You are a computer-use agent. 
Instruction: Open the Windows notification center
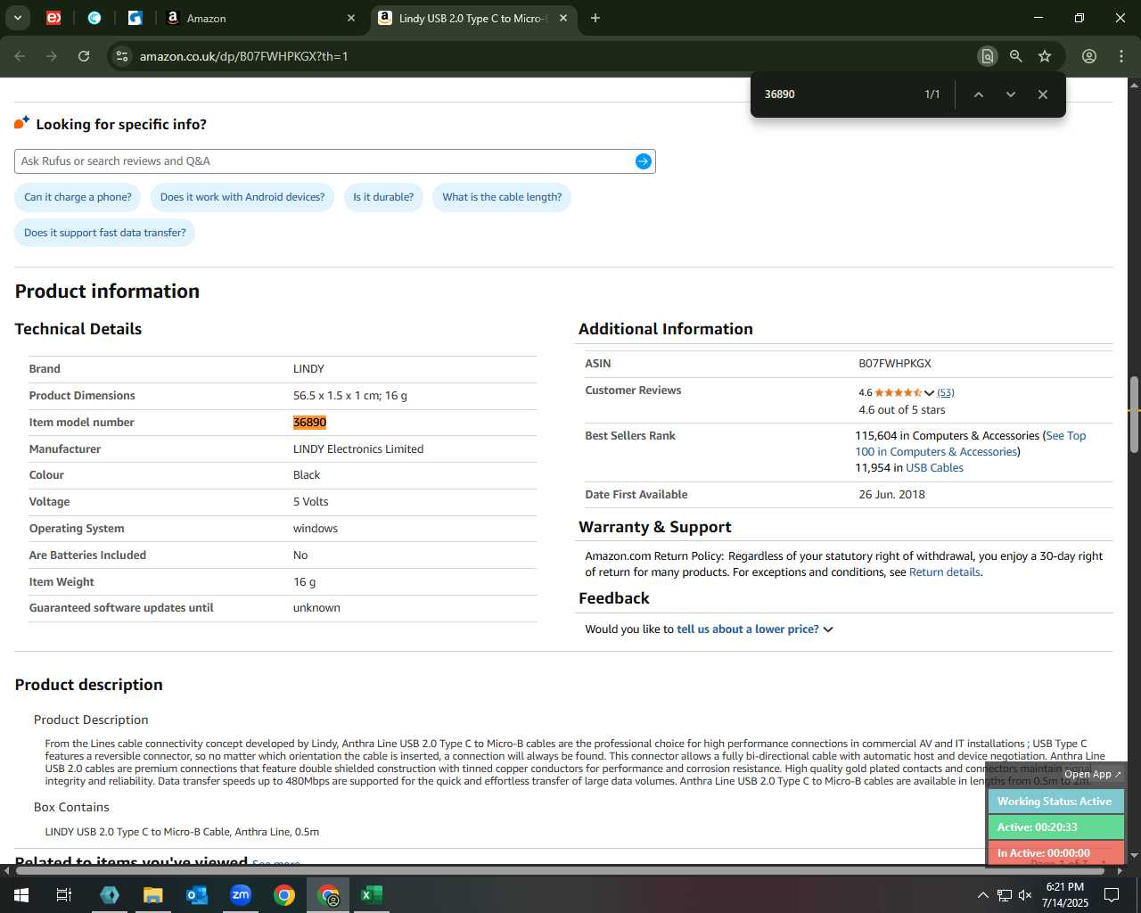1112,895
